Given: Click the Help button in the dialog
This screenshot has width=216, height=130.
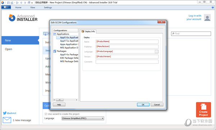Looking at the screenshot, I should tap(59, 105).
